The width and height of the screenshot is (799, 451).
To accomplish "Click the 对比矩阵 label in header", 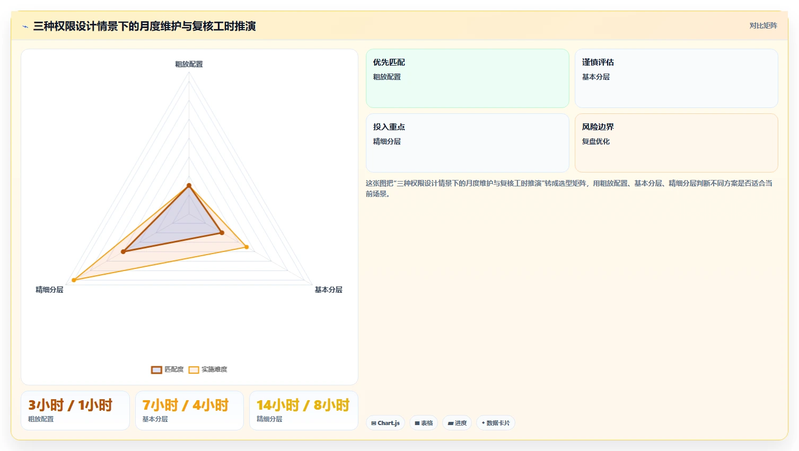I will tap(763, 26).
